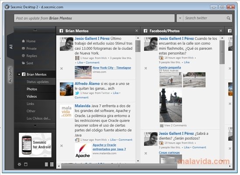
Task: Dismiss the ¿Sabrá a dientes? post
Action: coord(146,153)
